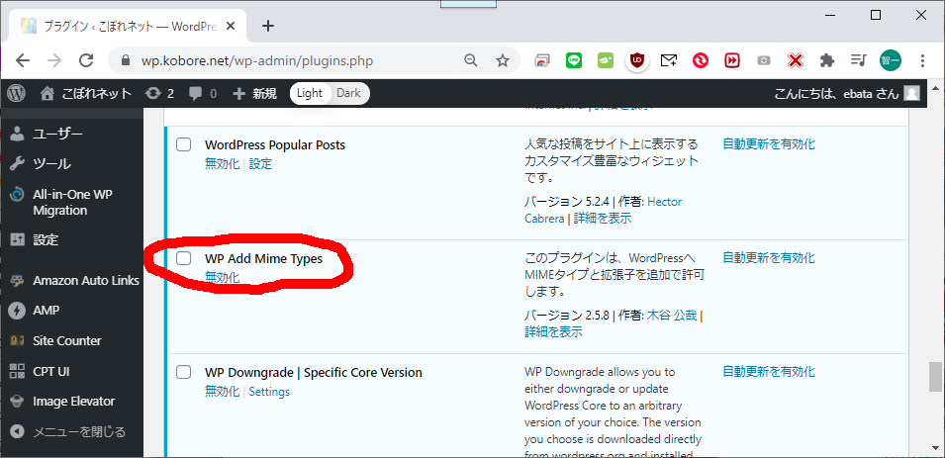Collapse sidebar with メニューを閉じる

[x=69, y=431]
